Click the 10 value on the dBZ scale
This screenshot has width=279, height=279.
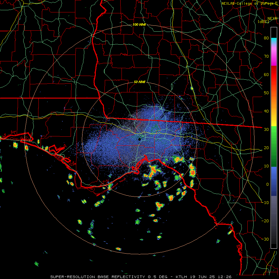click(266, 166)
